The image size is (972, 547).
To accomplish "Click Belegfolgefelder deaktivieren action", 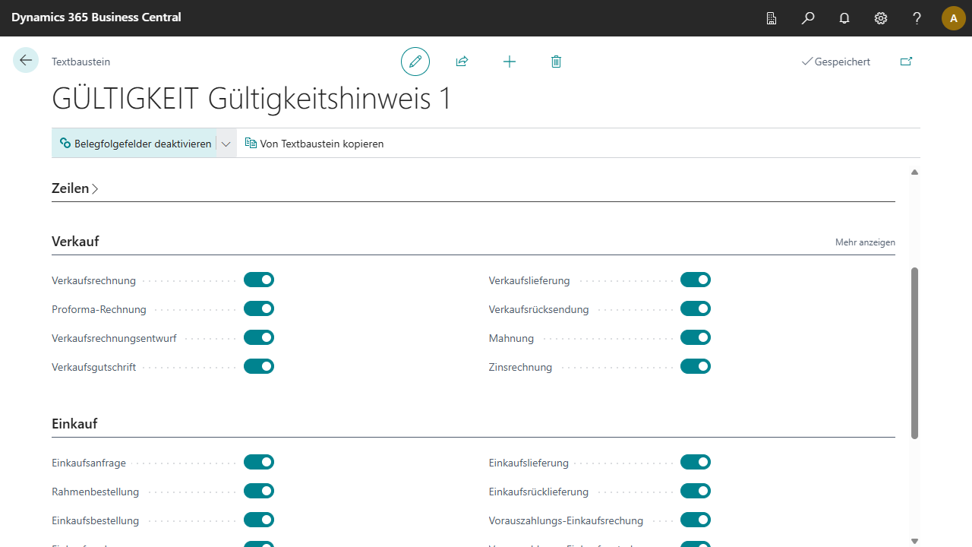I will (x=135, y=144).
